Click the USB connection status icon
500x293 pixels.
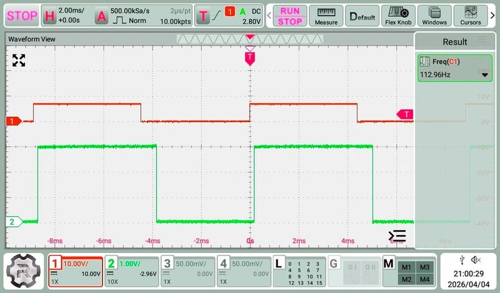[462, 260]
